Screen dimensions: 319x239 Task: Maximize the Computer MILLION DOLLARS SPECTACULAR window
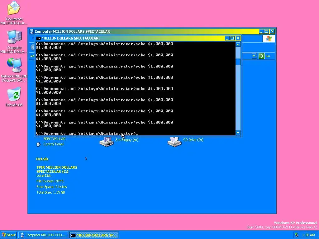coord(267,31)
